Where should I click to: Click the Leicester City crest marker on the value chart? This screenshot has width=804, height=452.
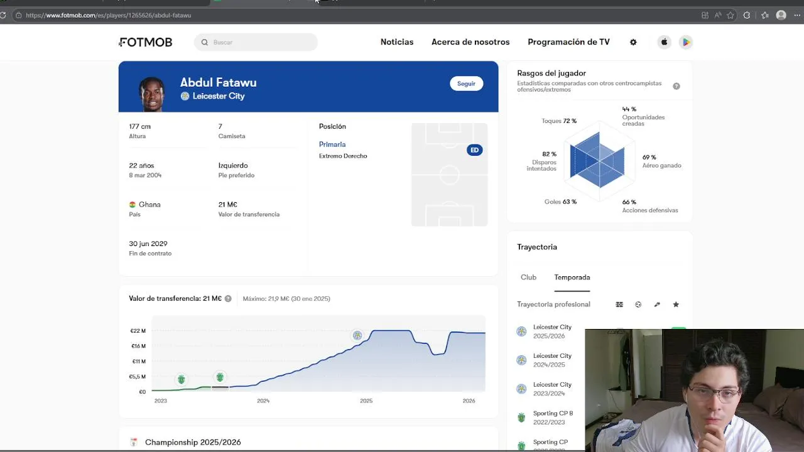point(357,335)
